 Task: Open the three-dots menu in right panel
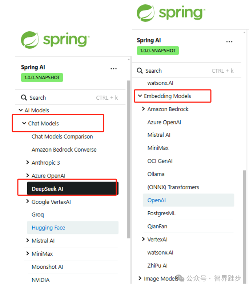point(229,42)
